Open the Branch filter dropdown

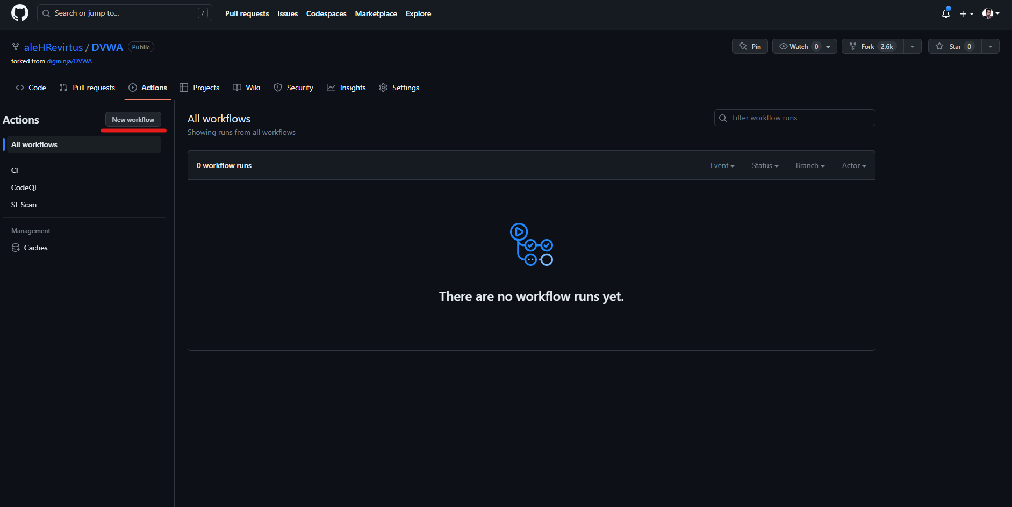coord(810,165)
